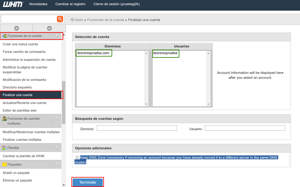Click Usuarios list scroll down arrow

[208, 104]
